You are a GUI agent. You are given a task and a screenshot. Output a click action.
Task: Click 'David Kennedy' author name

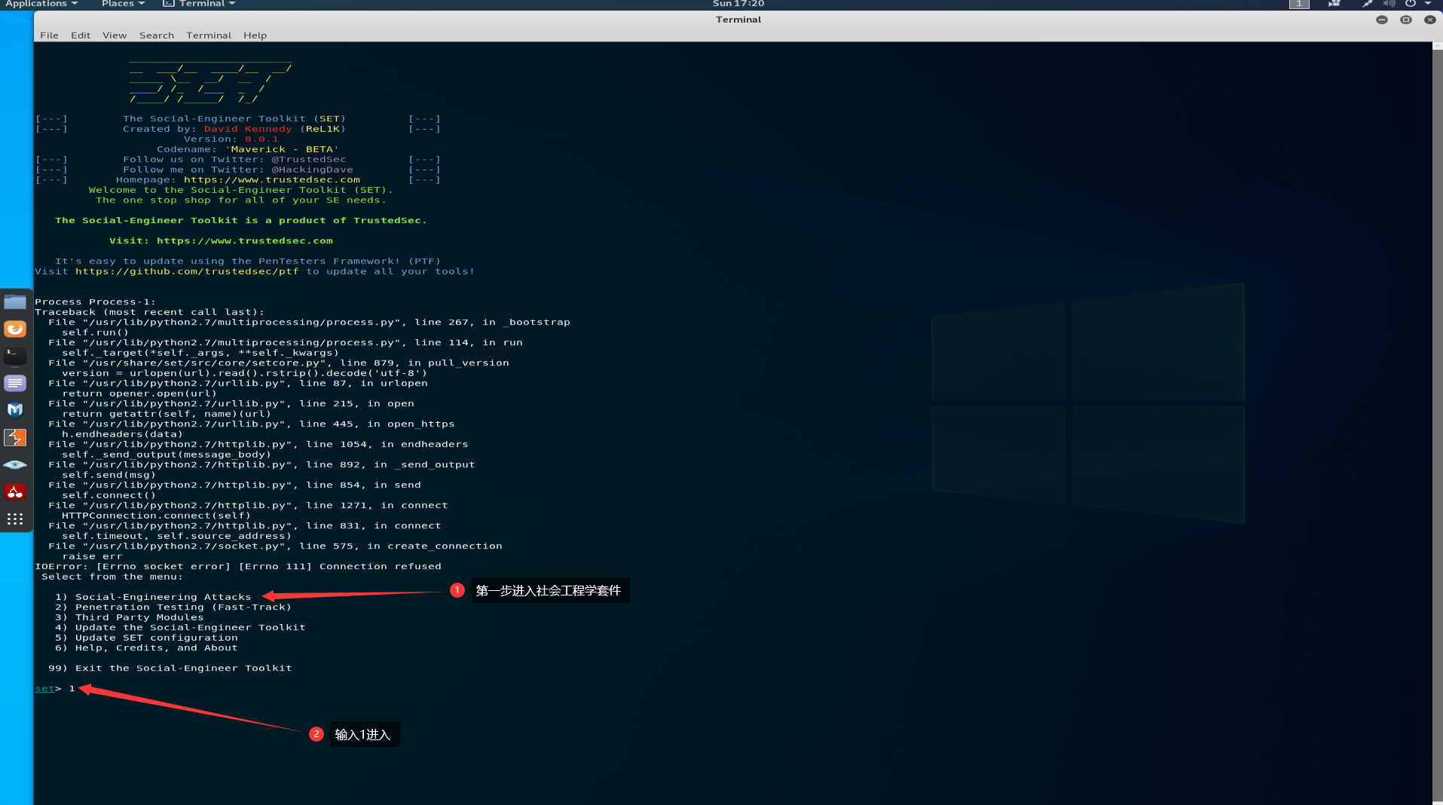click(248, 129)
